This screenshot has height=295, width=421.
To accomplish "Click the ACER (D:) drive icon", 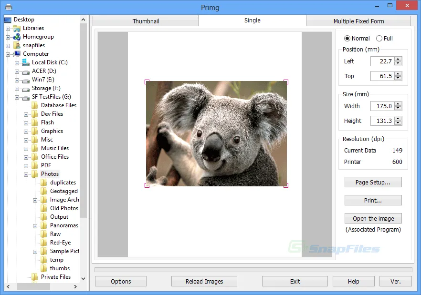I will (26, 72).
